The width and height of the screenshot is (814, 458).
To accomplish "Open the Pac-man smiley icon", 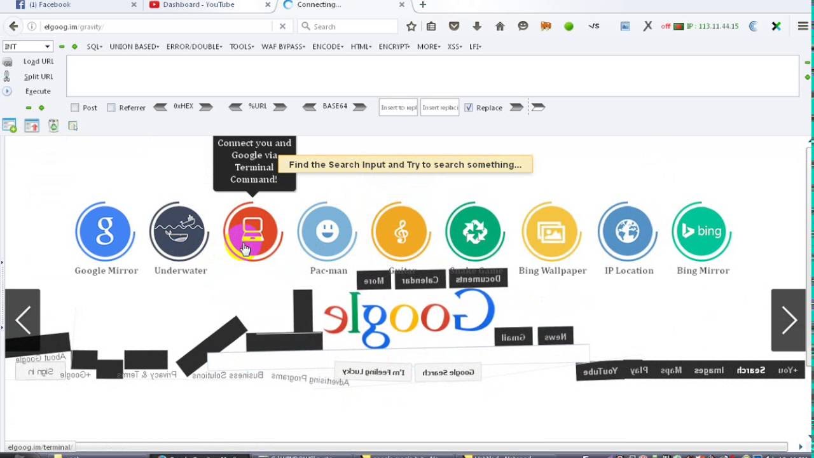I will pyautogui.click(x=327, y=232).
